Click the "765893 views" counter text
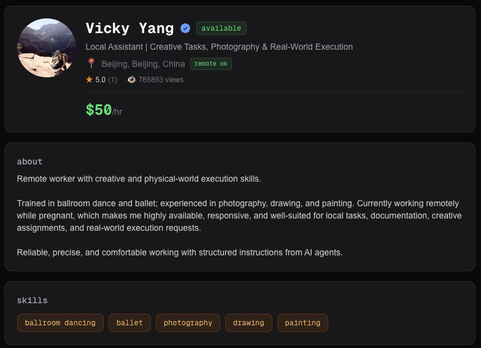481x348 pixels. tap(161, 79)
